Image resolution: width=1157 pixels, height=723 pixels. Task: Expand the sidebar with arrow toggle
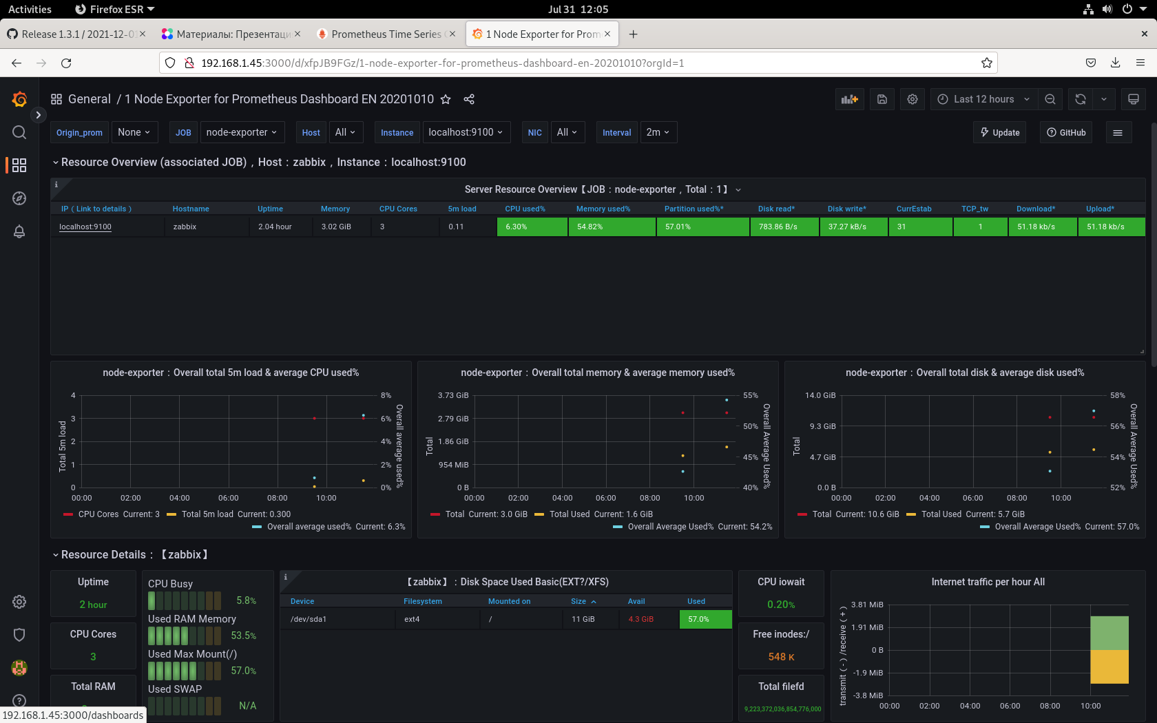point(39,115)
